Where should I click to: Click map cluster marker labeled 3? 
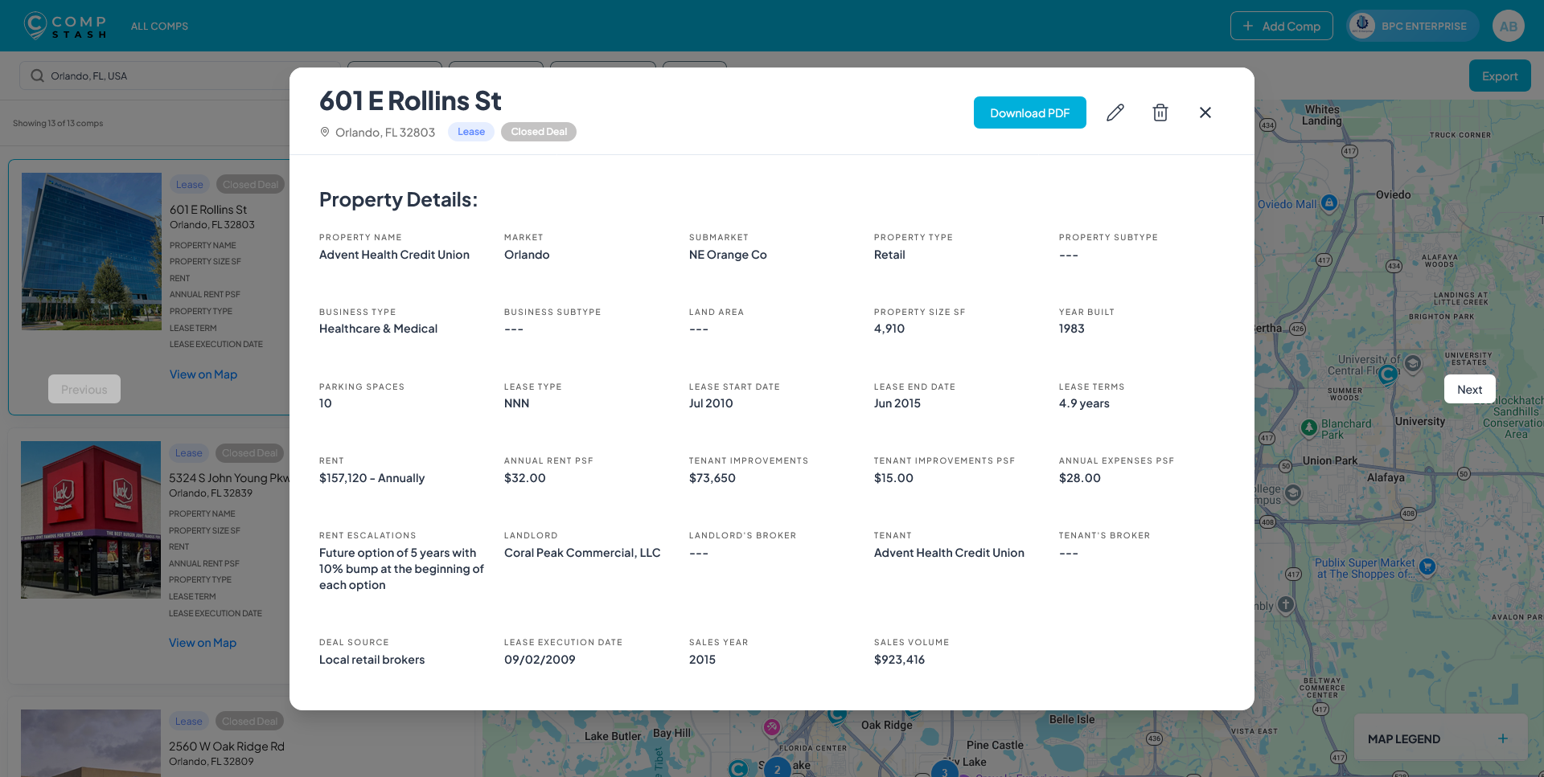pyautogui.click(x=944, y=771)
